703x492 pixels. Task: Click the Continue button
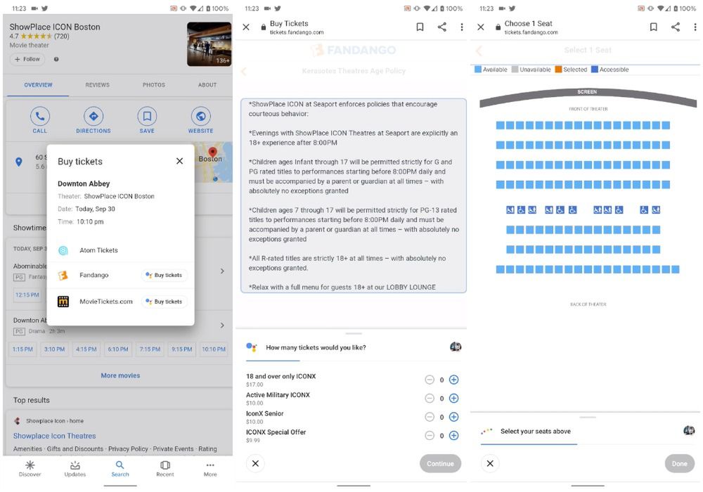tap(440, 463)
